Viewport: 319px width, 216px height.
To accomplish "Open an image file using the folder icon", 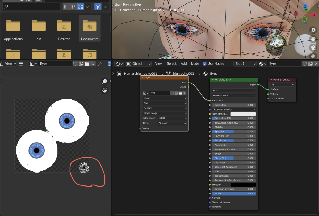I will (x=87, y=63).
